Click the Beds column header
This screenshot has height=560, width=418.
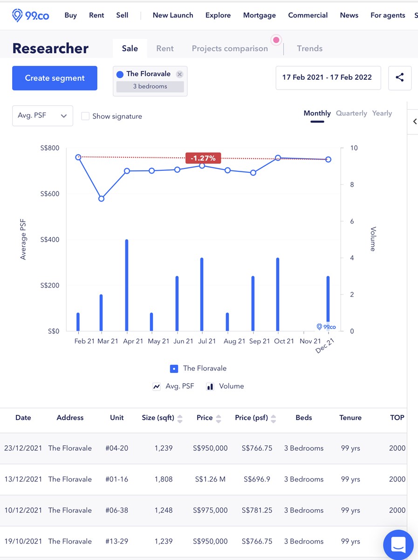pyautogui.click(x=304, y=418)
